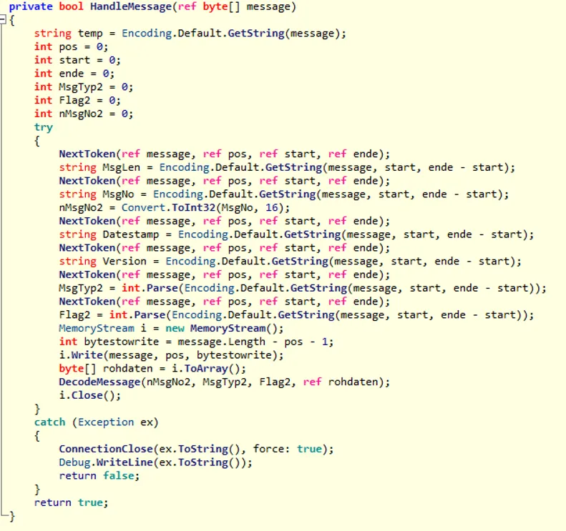Click the Debug.WriteLine statement
This screenshot has height=531, width=566.
click(x=100, y=462)
